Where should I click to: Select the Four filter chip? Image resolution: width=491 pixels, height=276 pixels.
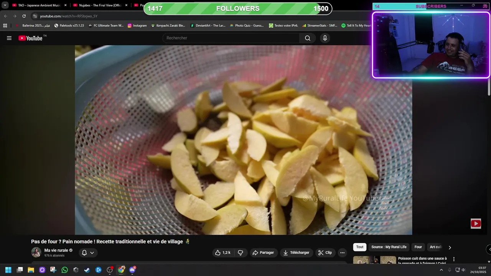418,247
